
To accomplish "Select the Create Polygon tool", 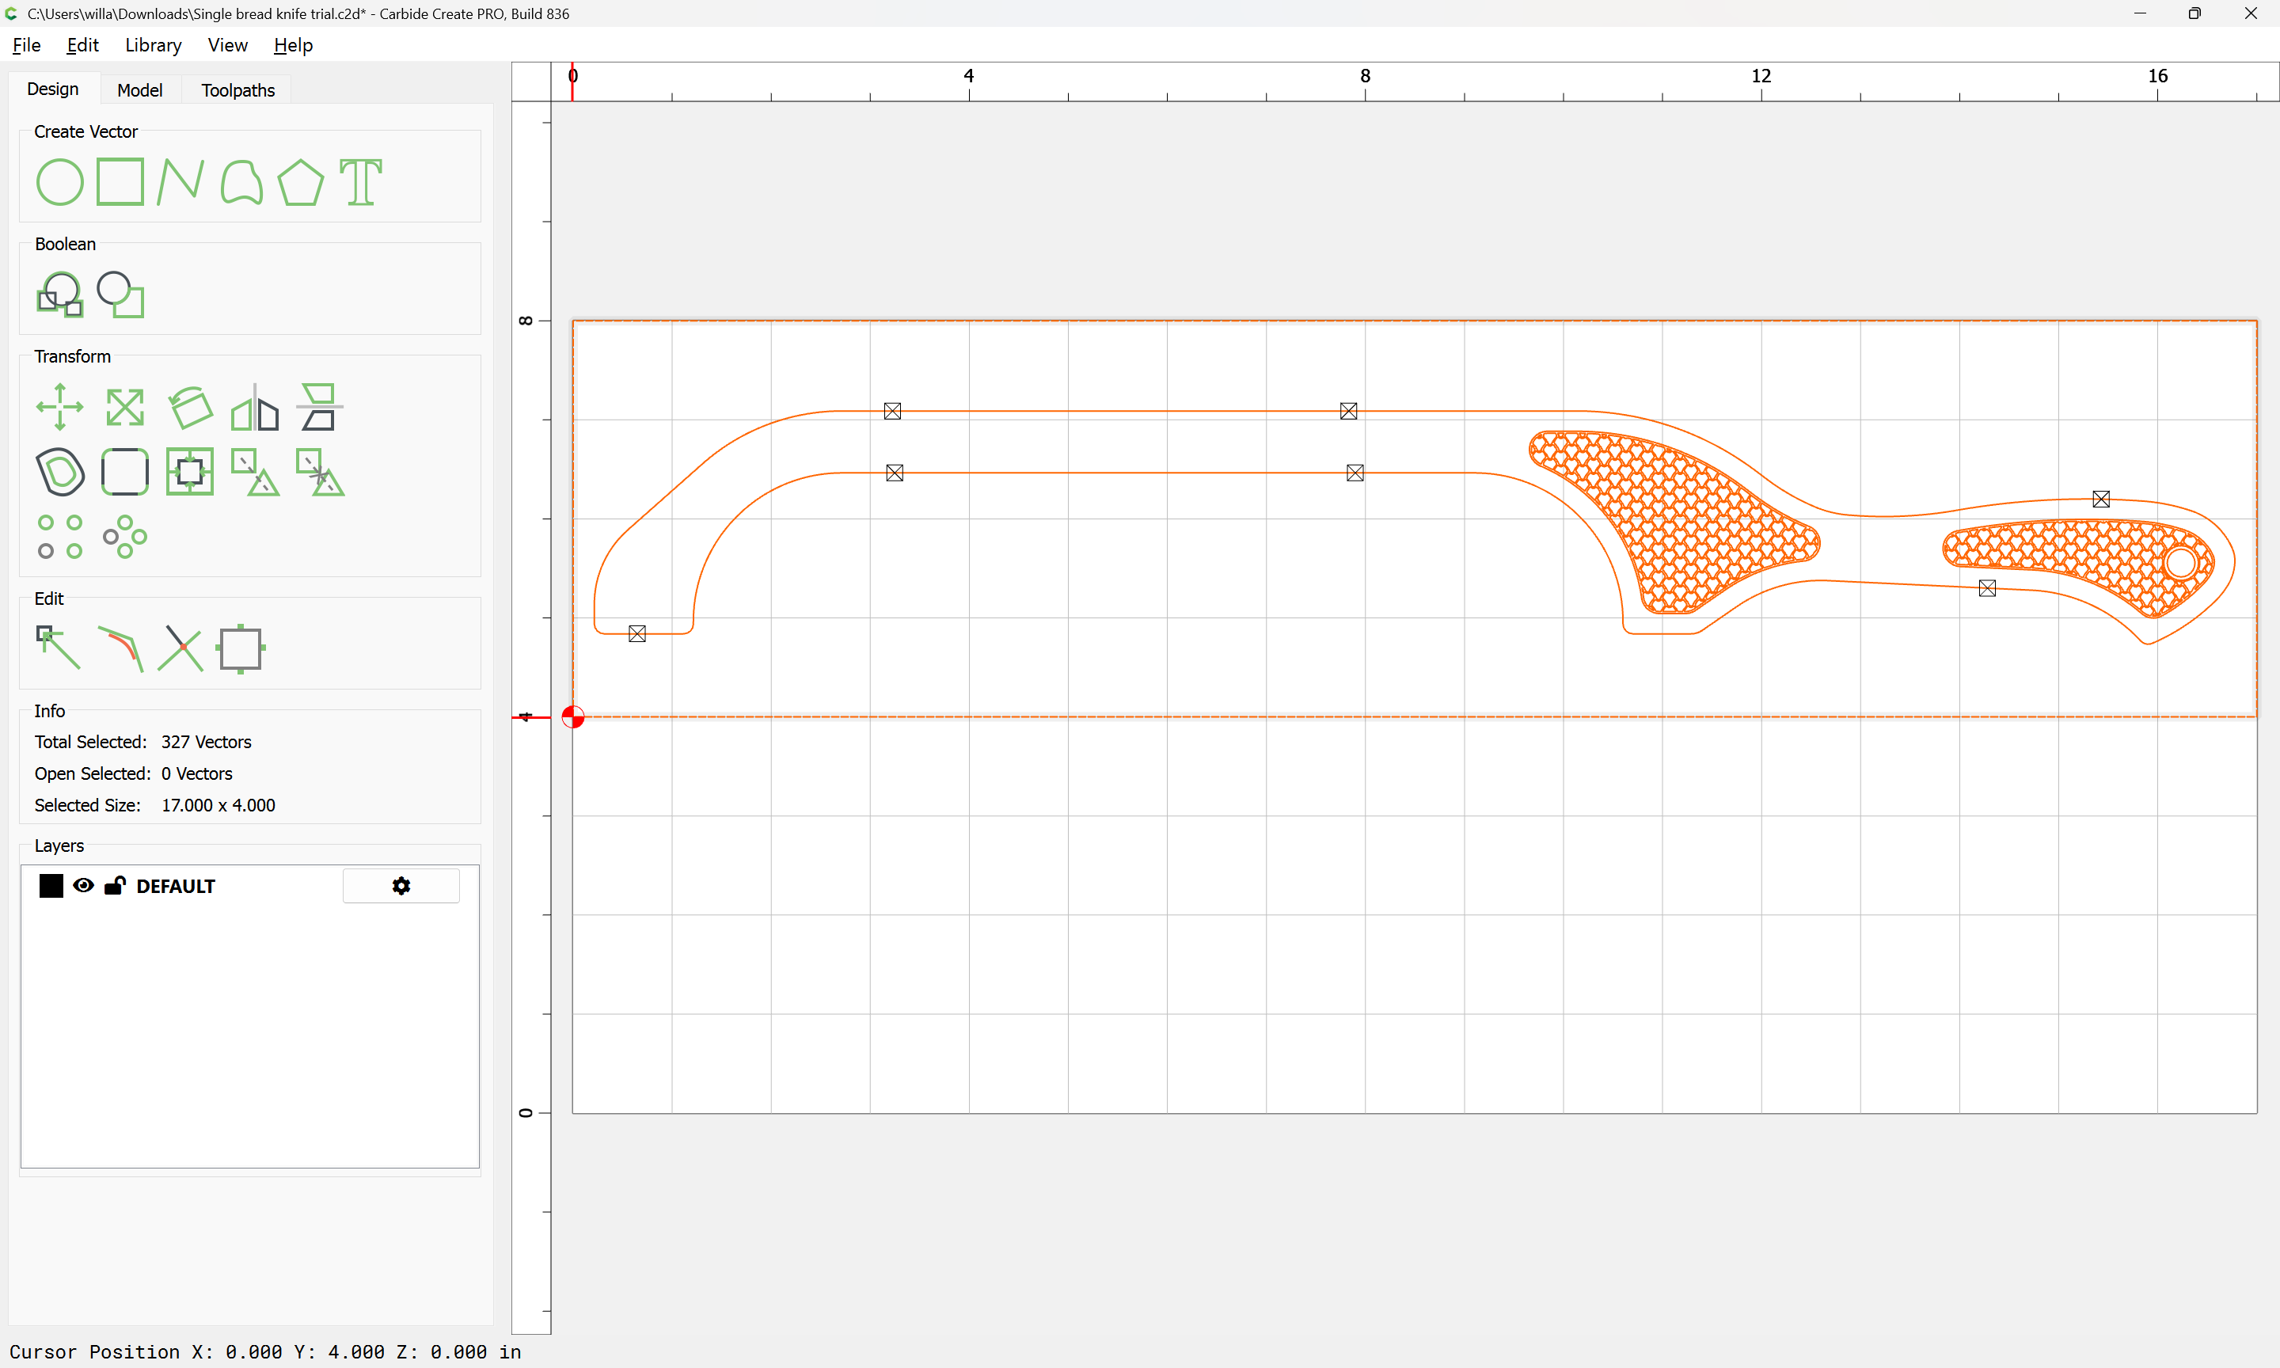I will 300,181.
